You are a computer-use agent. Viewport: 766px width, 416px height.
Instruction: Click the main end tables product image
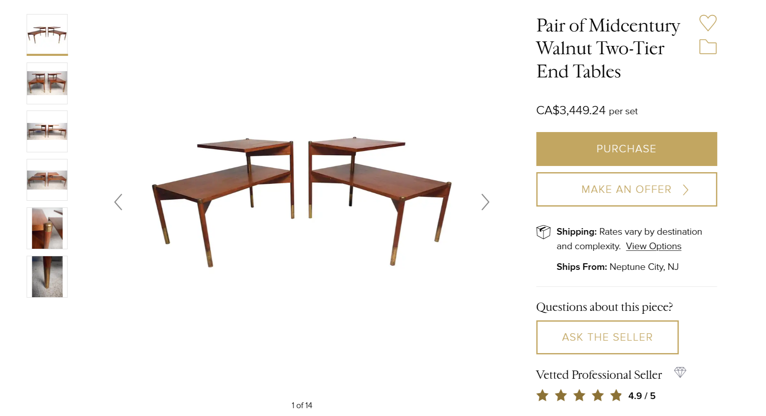[x=301, y=202]
